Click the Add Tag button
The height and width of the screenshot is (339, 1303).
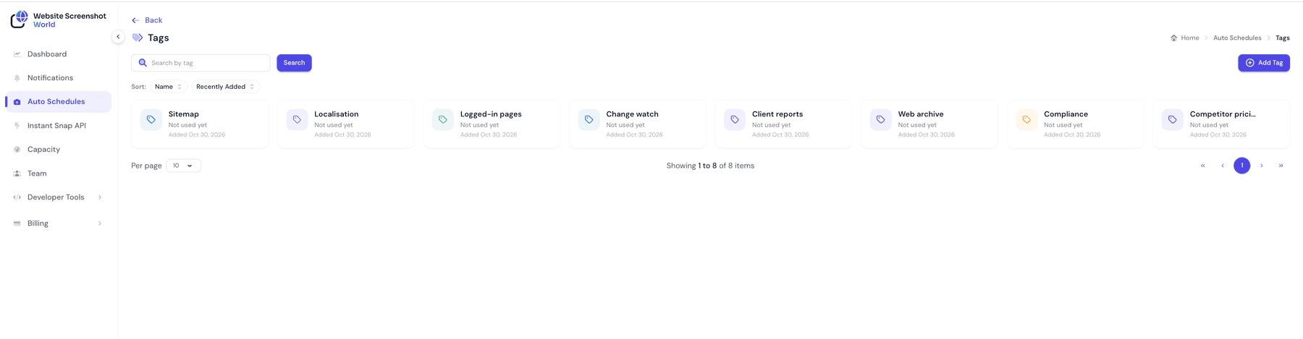coord(1264,63)
